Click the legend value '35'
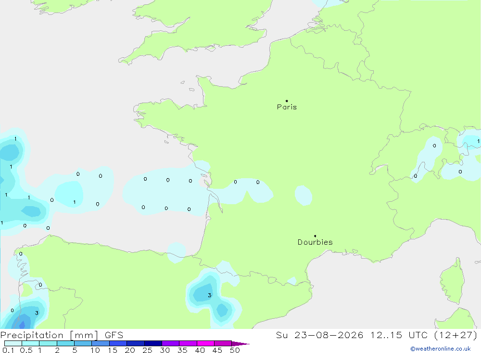The image size is (481, 353). pyautogui.click(x=182, y=350)
